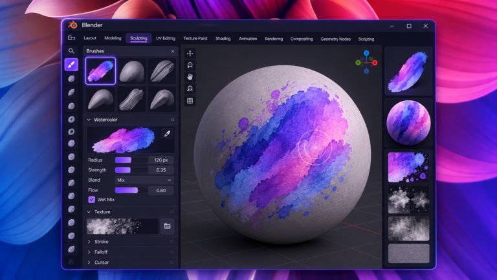Click the search magnifier in left toolbar
This screenshot has height=280, width=497.
71,50
